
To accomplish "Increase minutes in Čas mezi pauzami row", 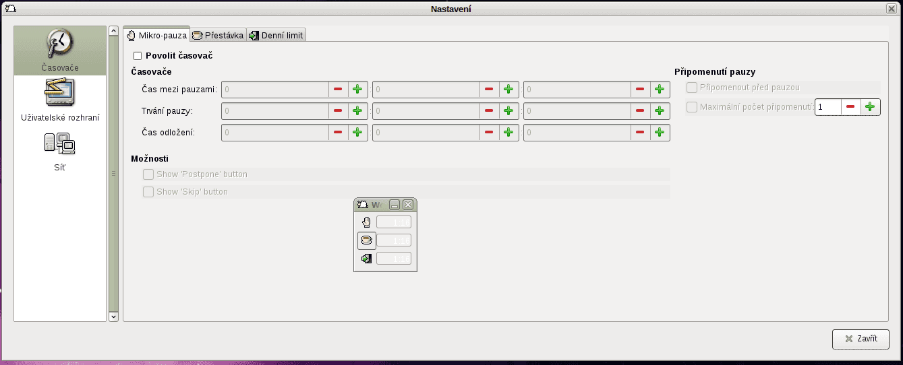I will (508, 90).
